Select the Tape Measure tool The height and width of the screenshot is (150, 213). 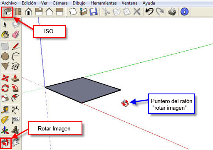[5, 110]
